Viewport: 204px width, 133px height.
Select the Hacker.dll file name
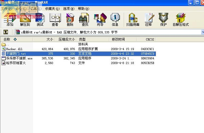click(14, 49)
